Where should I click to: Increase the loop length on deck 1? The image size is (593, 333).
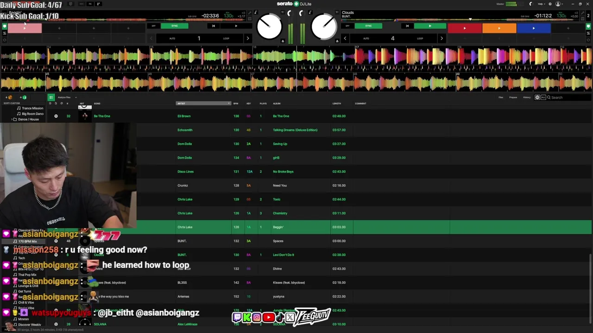point(247,38)
